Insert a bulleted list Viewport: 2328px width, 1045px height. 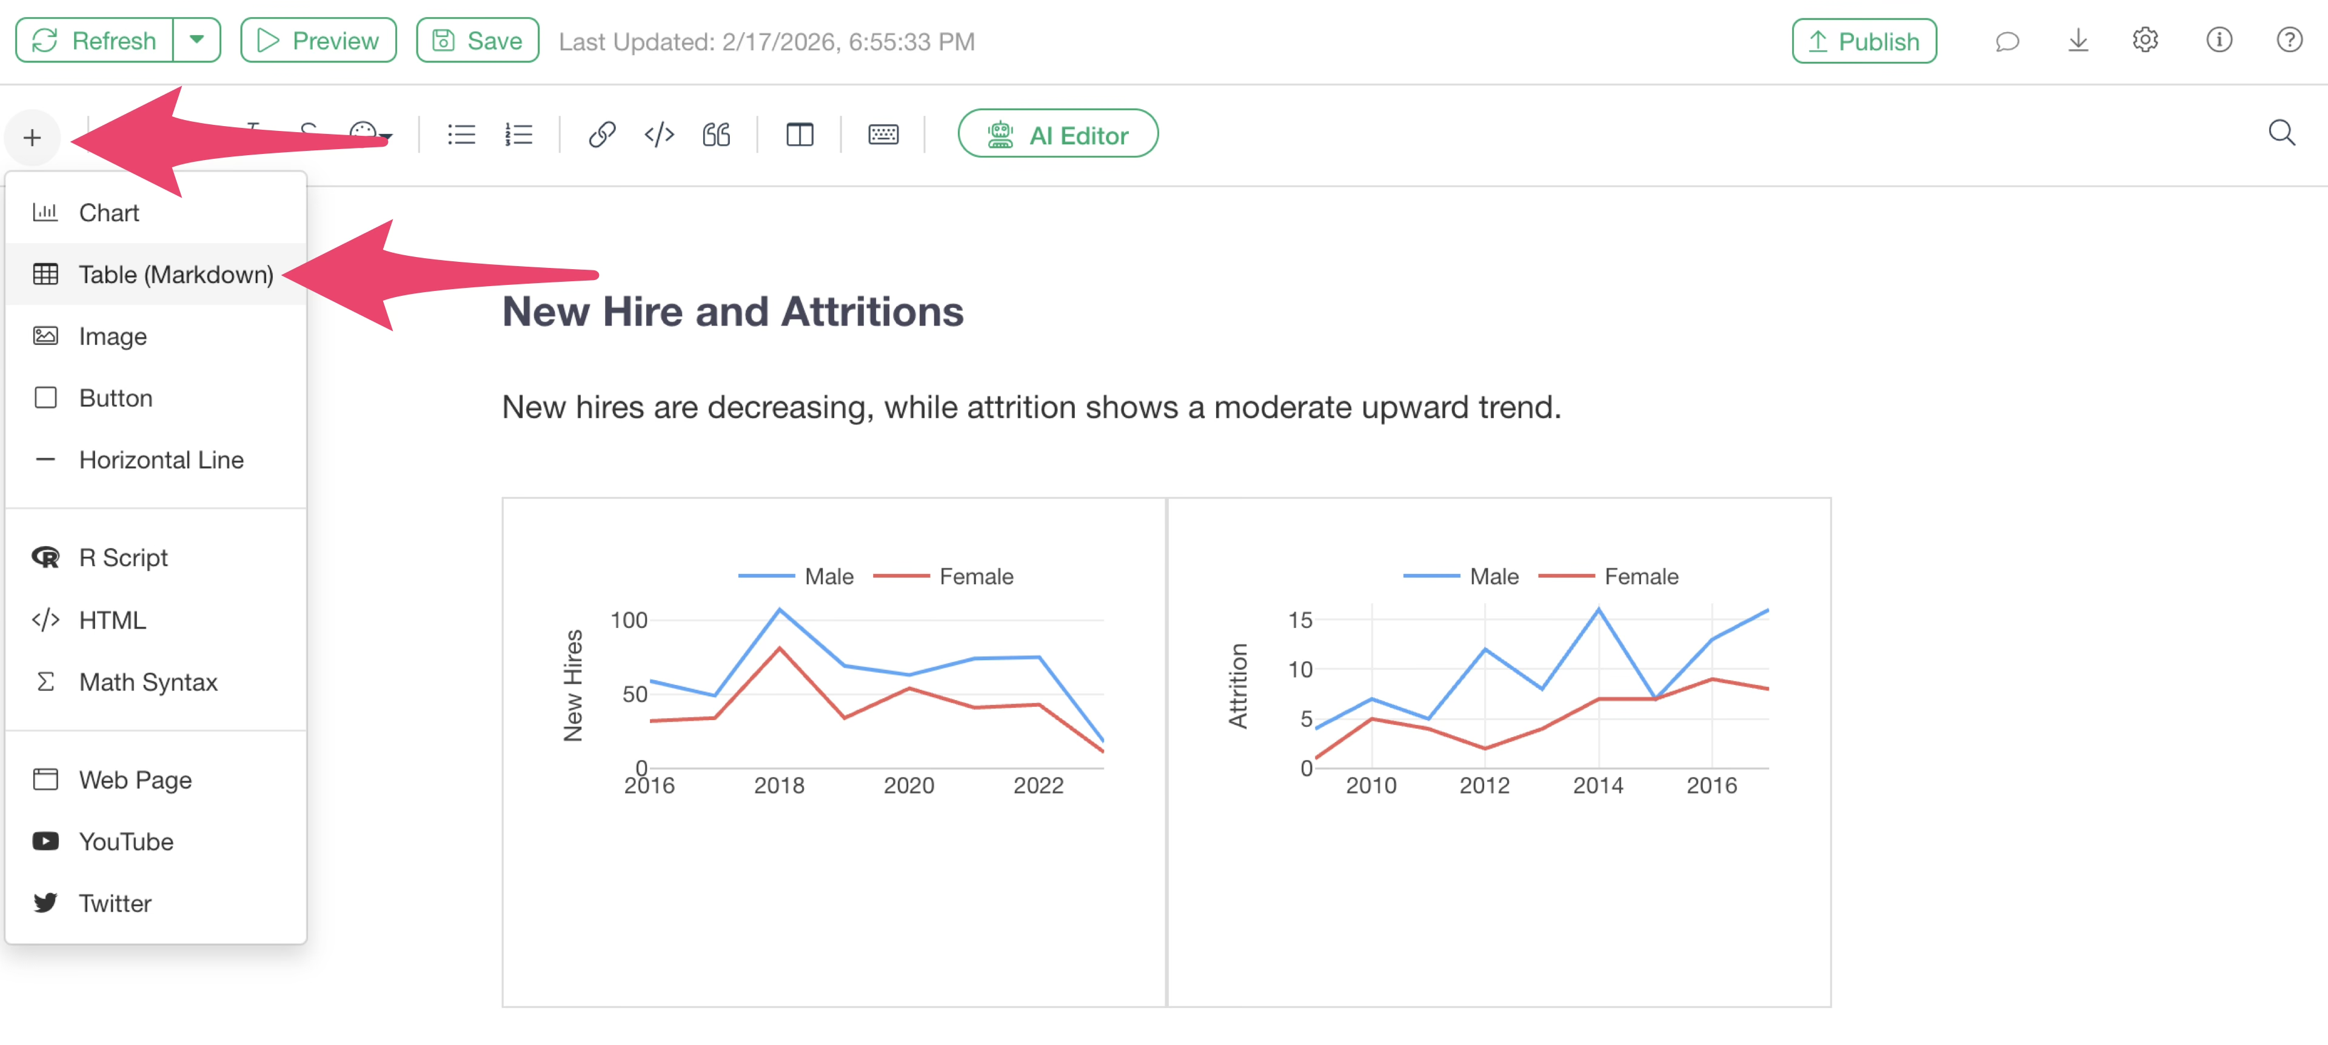click(461, 135)
